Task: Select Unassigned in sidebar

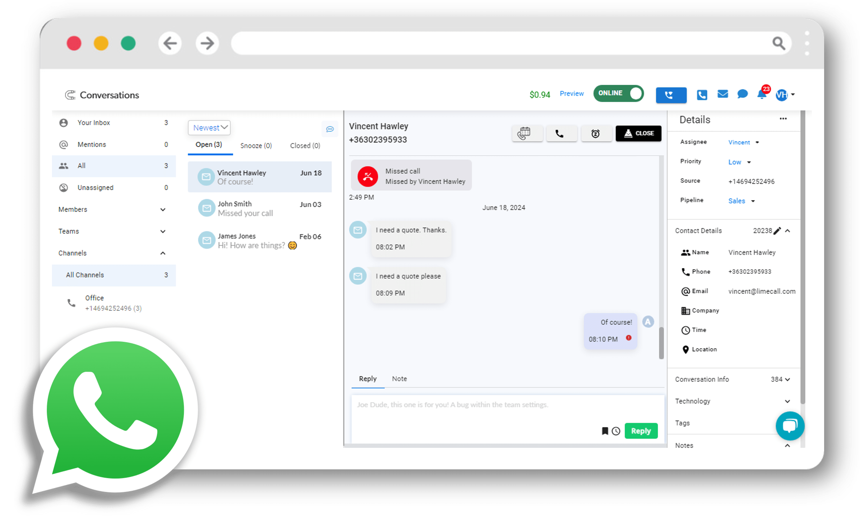Action: [113, 188]
